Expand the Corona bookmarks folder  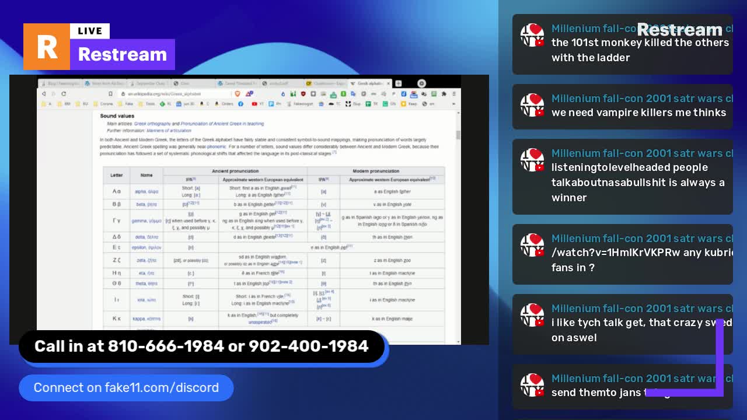click(x=103, y=104)
